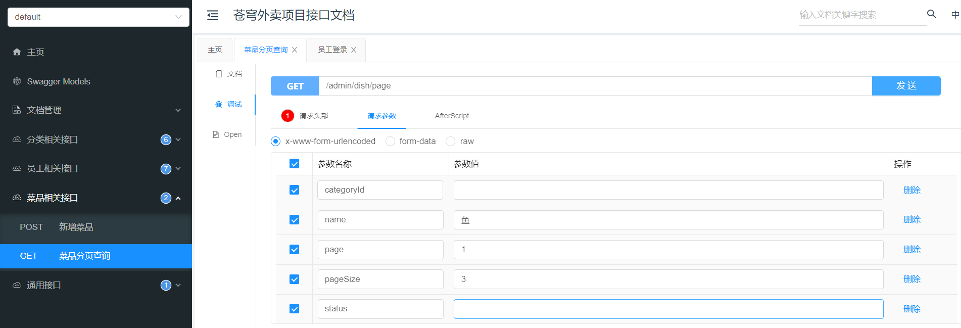Open the AfterScript tab
Screen dimensions: 961x328
pyautogui.click(x=452, y=116)
